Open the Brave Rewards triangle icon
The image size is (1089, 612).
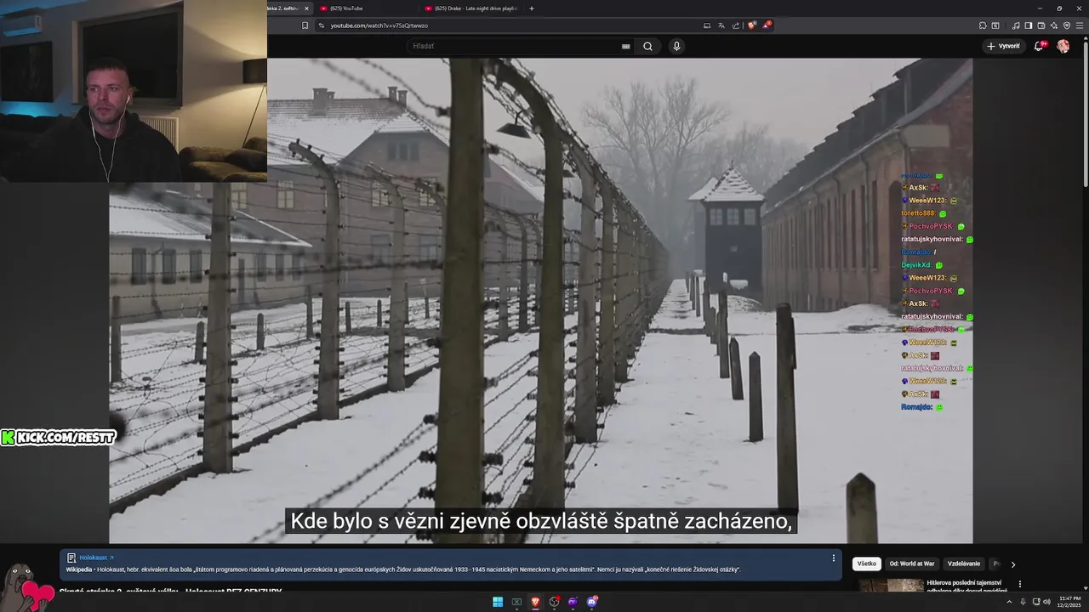pyautogui.click(x=767, y=25)
